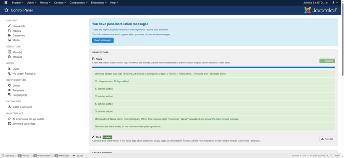
Task: Open the user account dropdown icon
Action: point(335,3)
